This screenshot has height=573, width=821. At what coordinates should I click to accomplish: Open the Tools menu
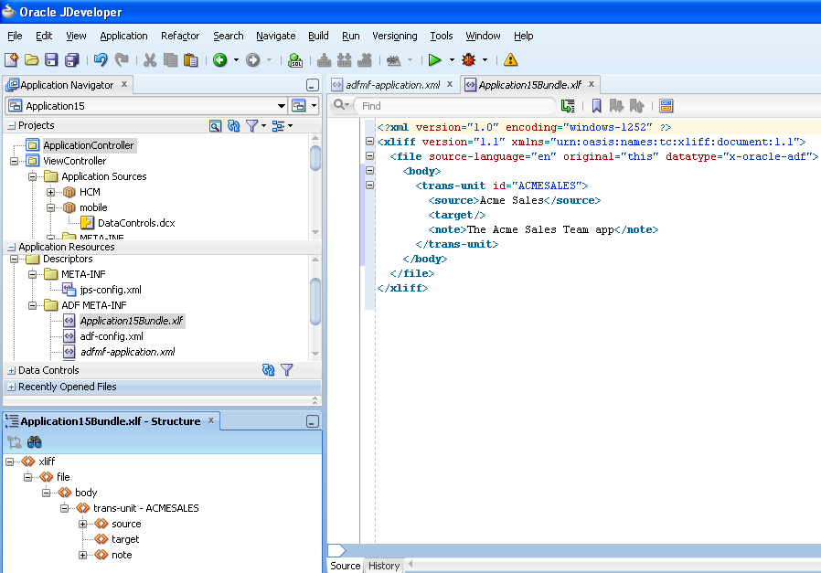pos(442,36)
